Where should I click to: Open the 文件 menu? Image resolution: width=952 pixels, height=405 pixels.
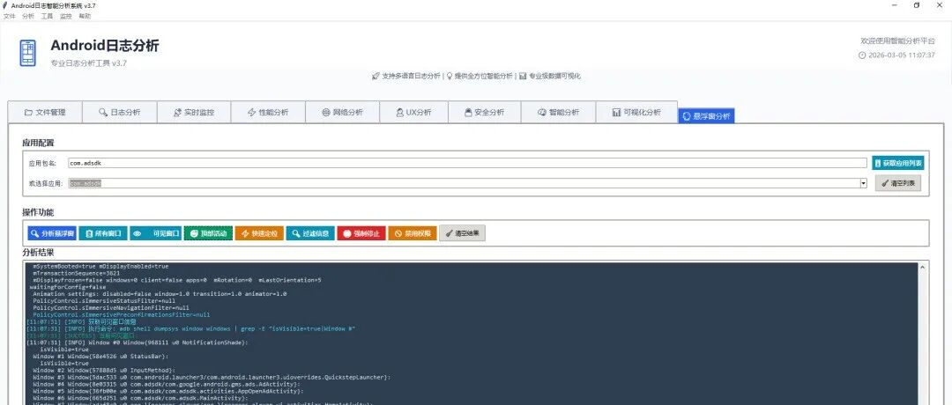pyautogui.click(x=9, y=17)
